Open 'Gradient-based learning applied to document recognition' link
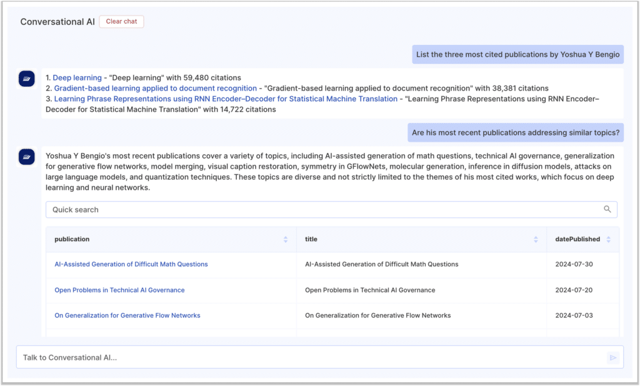This screenshot has width=640, height=386. pyautogui.click(x=155, y=89)
